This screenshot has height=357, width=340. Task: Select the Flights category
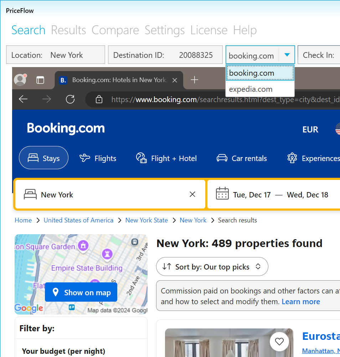pyautogui.click(x=98, y=158)
